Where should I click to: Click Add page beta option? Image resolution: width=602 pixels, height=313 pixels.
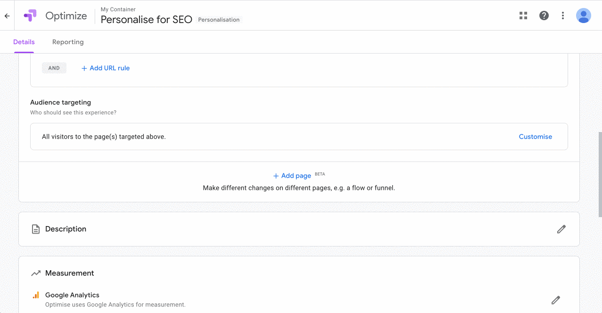click(292, 175)
